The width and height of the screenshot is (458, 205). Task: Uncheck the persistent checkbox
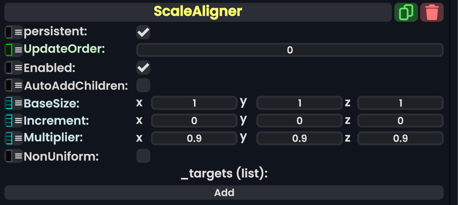(143, 32)
